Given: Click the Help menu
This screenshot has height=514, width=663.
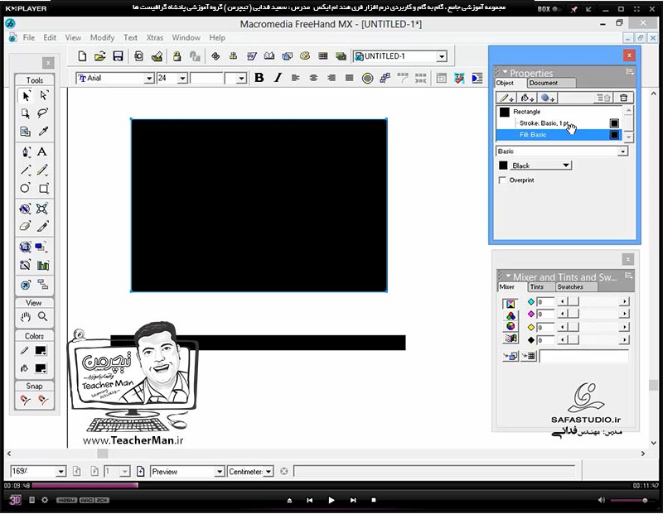Looking at the screenshot, I should pyautogui.click(x=217, y=37).
